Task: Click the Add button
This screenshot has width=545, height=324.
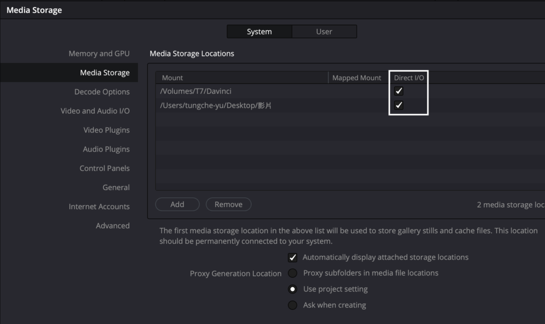Action: 177,204
